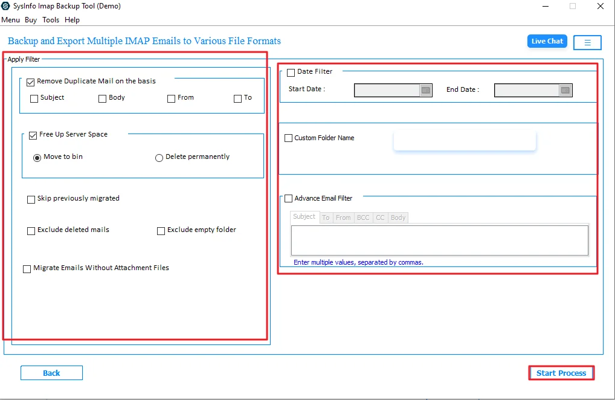Select the Move to bin option
The width and height of the screenshot is (615, 400).
coord(37,157)
